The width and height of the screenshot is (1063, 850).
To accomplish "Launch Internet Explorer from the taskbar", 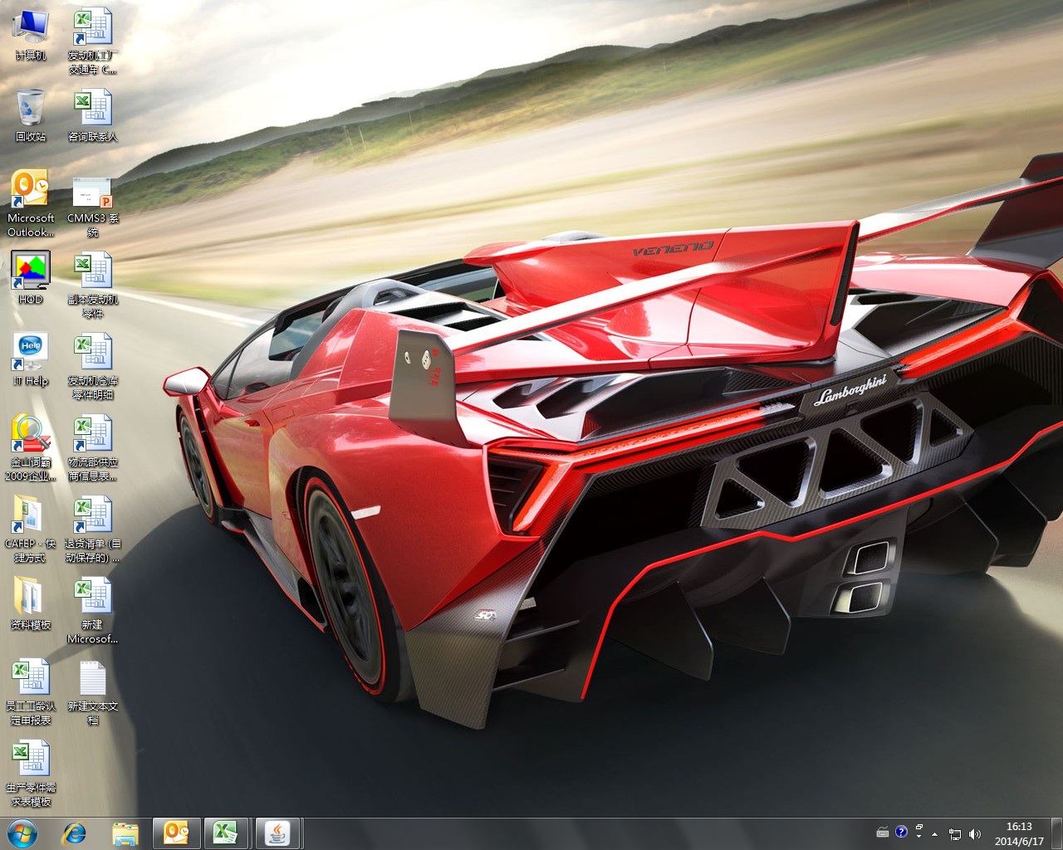I will click(x=75, y=833).
